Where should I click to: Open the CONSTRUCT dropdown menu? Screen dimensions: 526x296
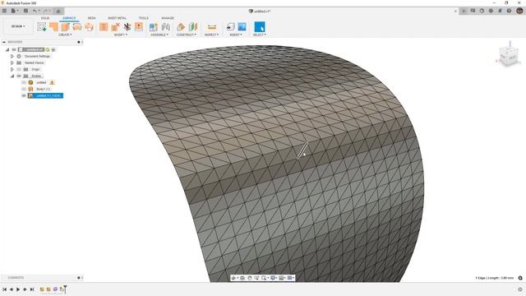click(x=187, y=35)
